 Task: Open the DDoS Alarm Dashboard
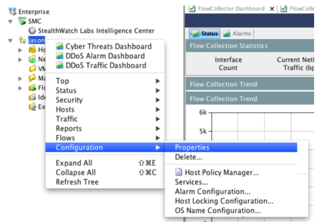105,56
